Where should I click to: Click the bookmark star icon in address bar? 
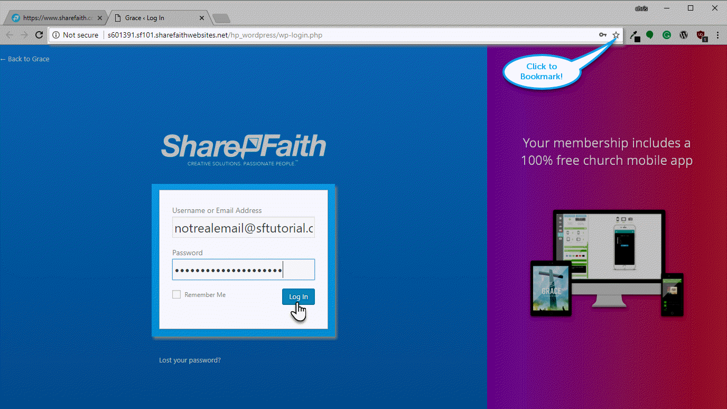(x=616, y=35)
